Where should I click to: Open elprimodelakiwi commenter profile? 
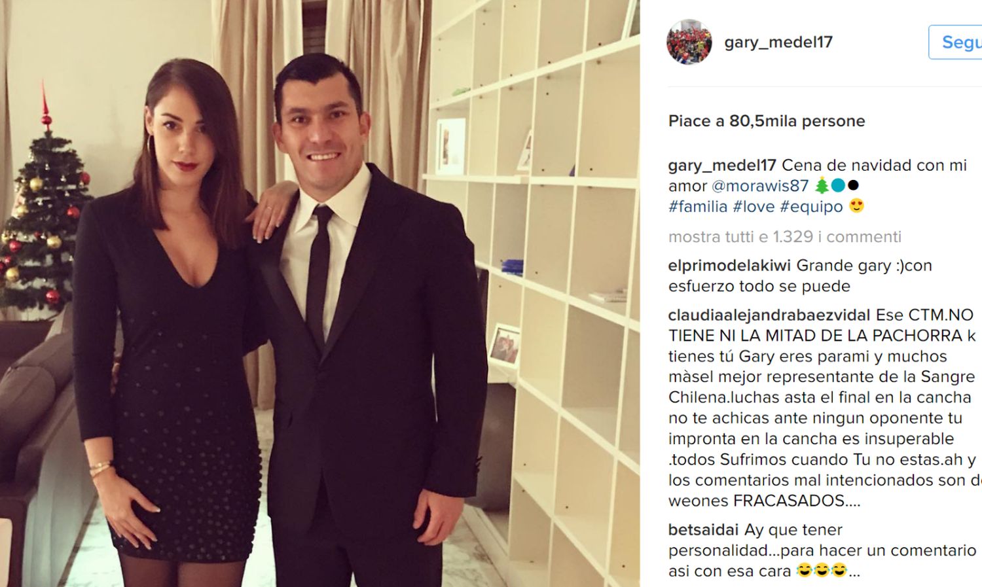click(x=729, y=266)
